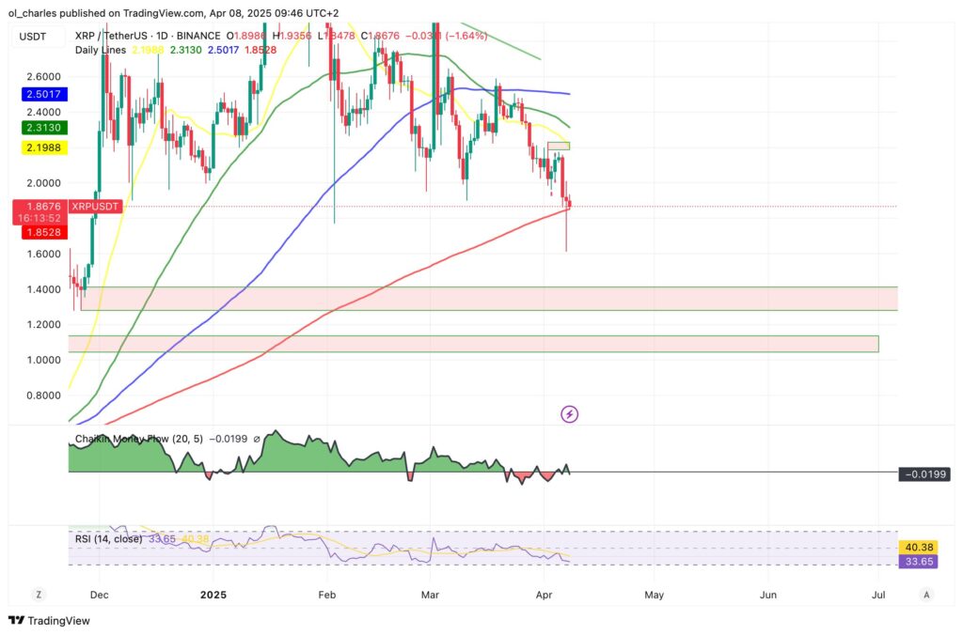Click the Z button in the bottom-left corner
963x635 pixels.
[x=38, y=596]
